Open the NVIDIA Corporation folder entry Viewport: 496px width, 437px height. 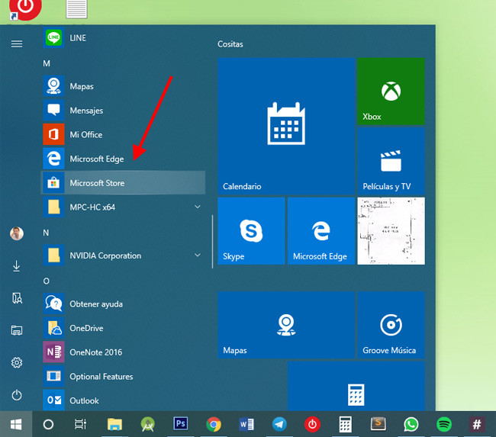[124, 255]
